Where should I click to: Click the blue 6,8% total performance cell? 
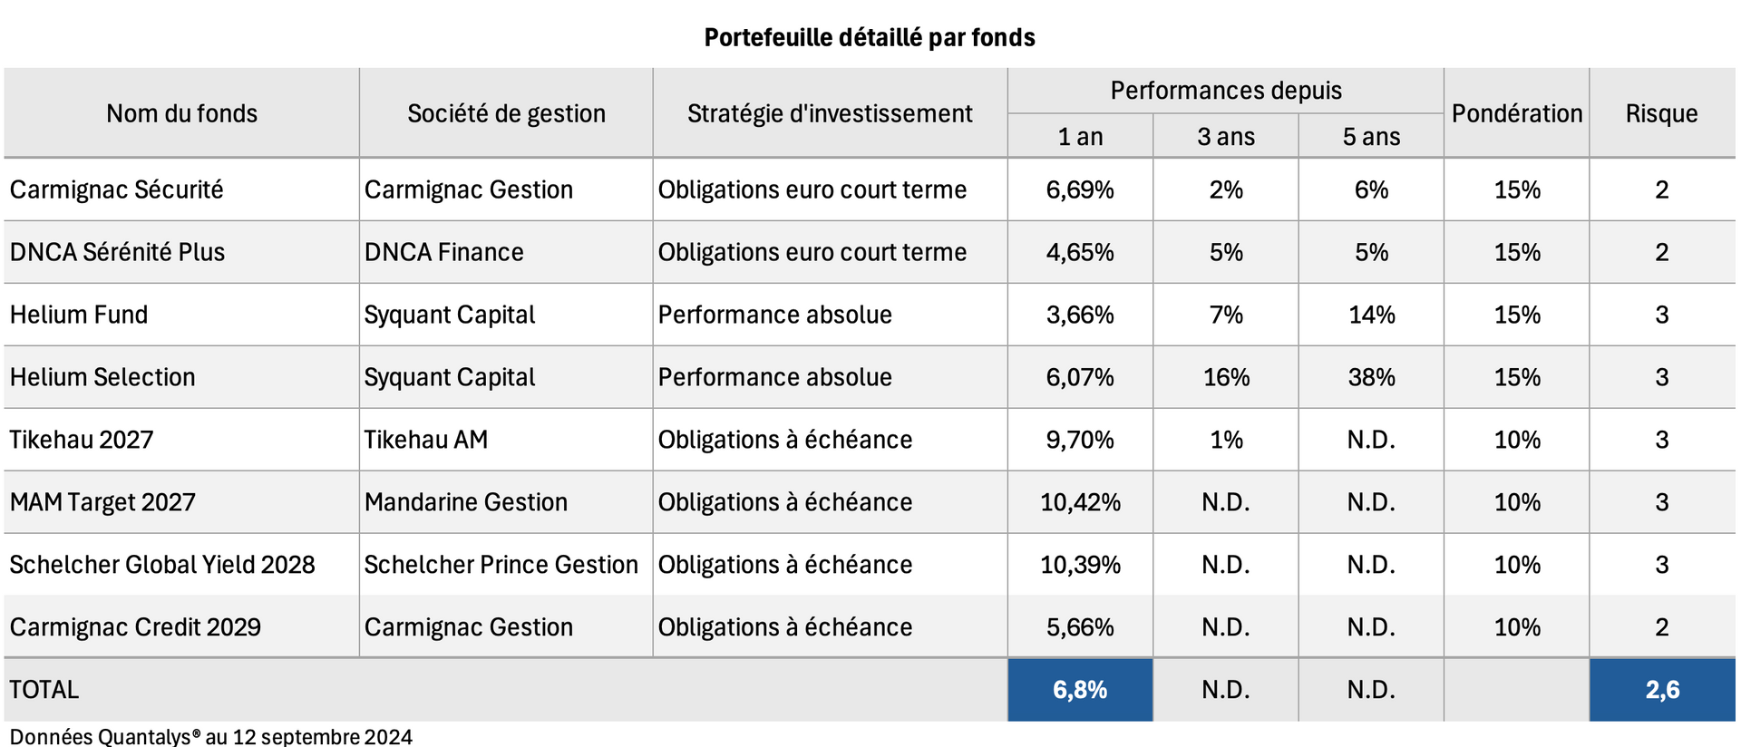point(1080,690)
